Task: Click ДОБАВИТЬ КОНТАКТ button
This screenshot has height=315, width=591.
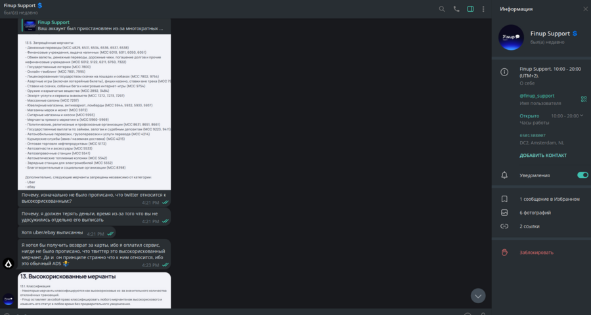Action: [543, 156]
